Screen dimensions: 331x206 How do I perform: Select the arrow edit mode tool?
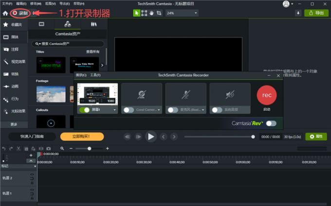pos(137,13)
